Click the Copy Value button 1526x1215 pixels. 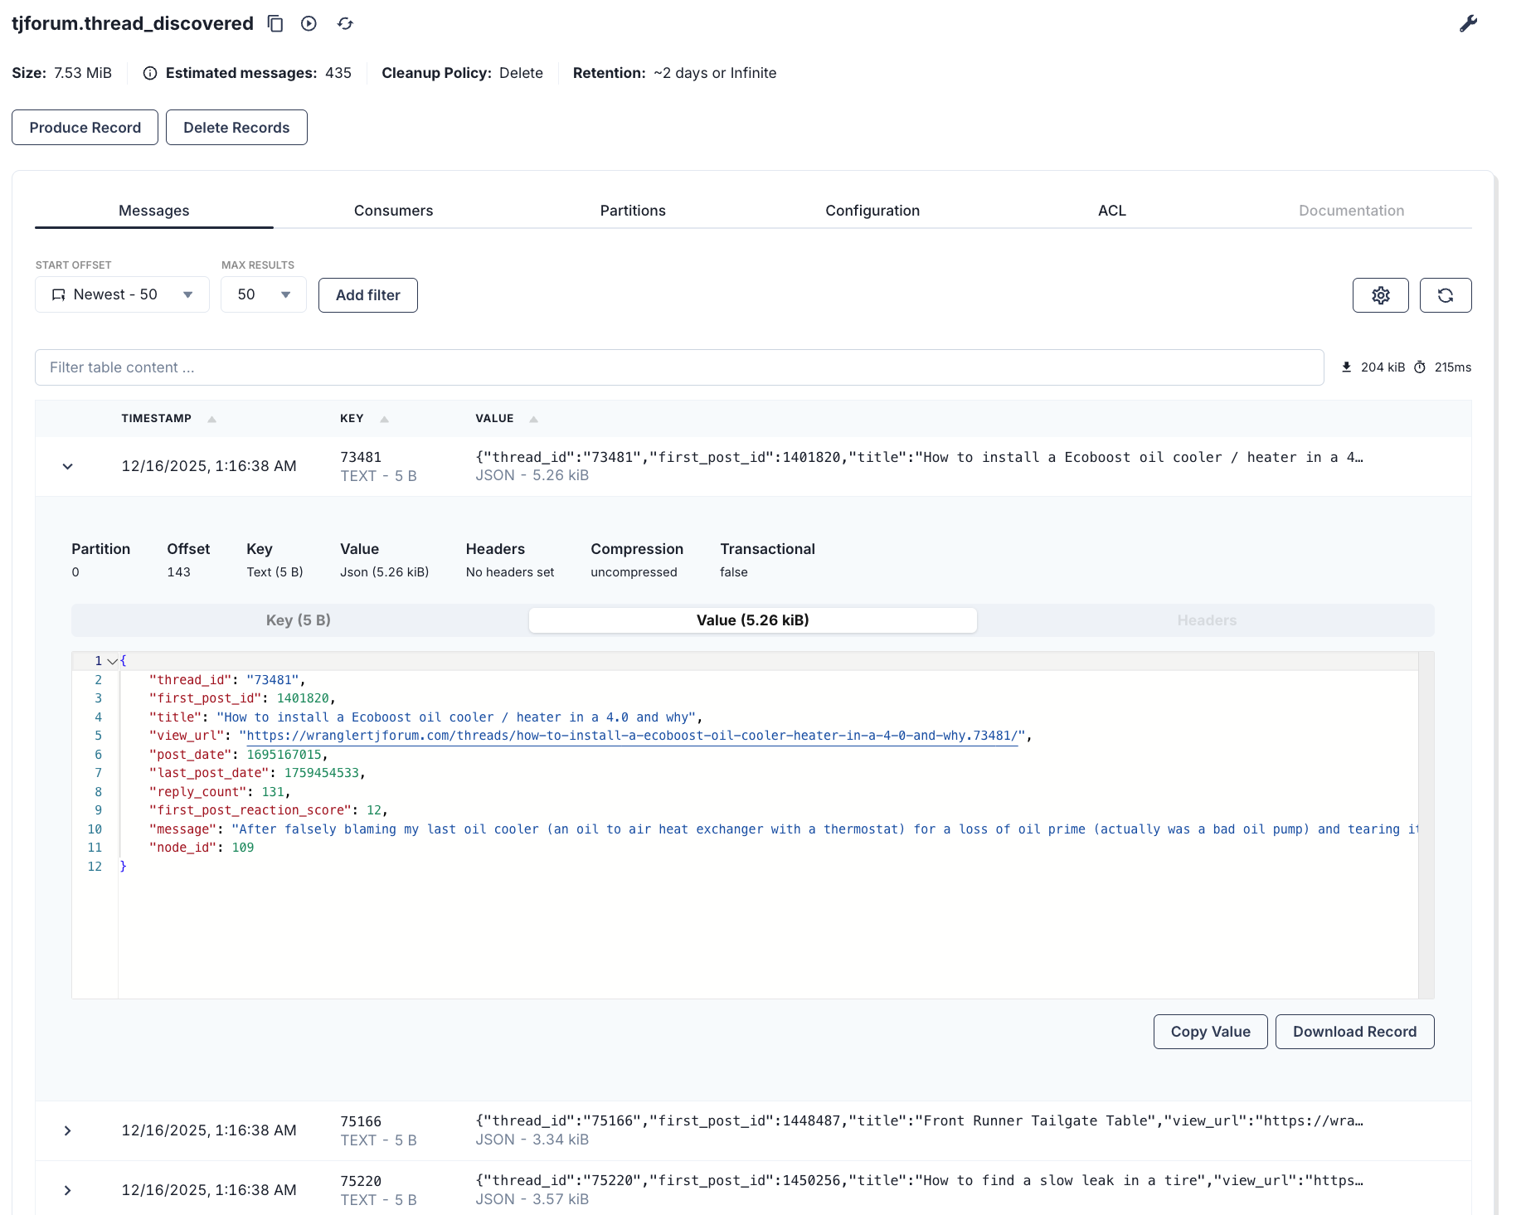click(x=1210, y=1032)
